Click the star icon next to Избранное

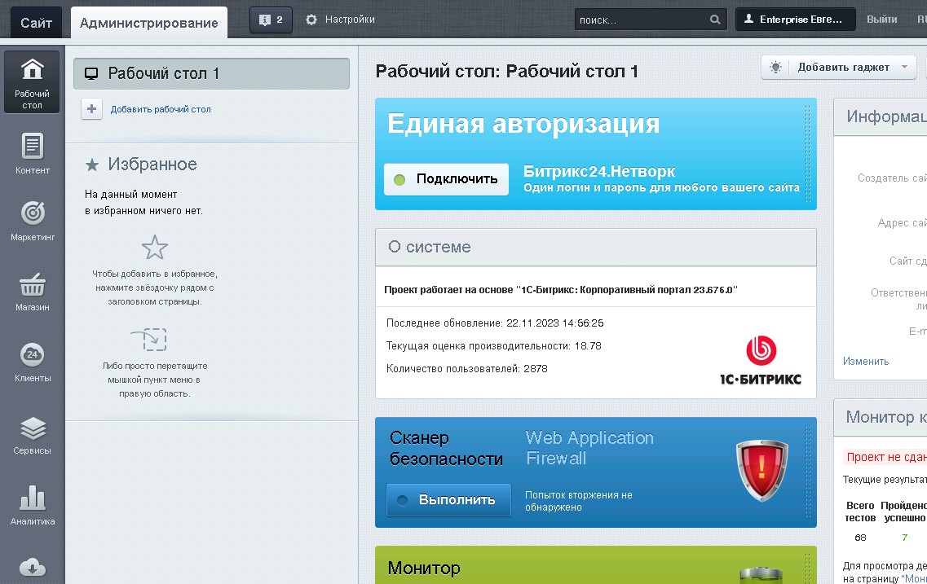click(x=91, y=165)
